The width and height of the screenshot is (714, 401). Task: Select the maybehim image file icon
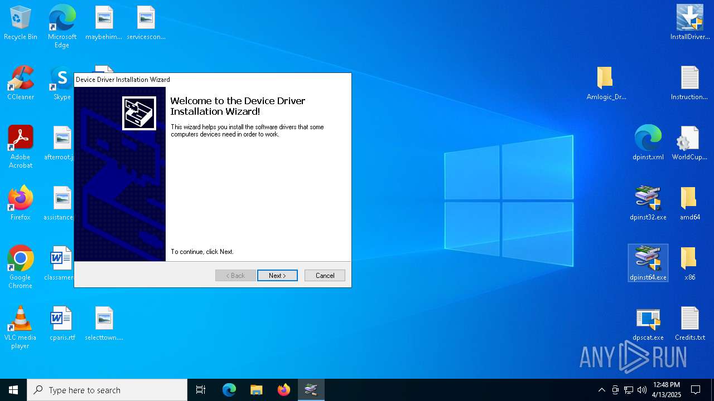click(x=104, y=23)
